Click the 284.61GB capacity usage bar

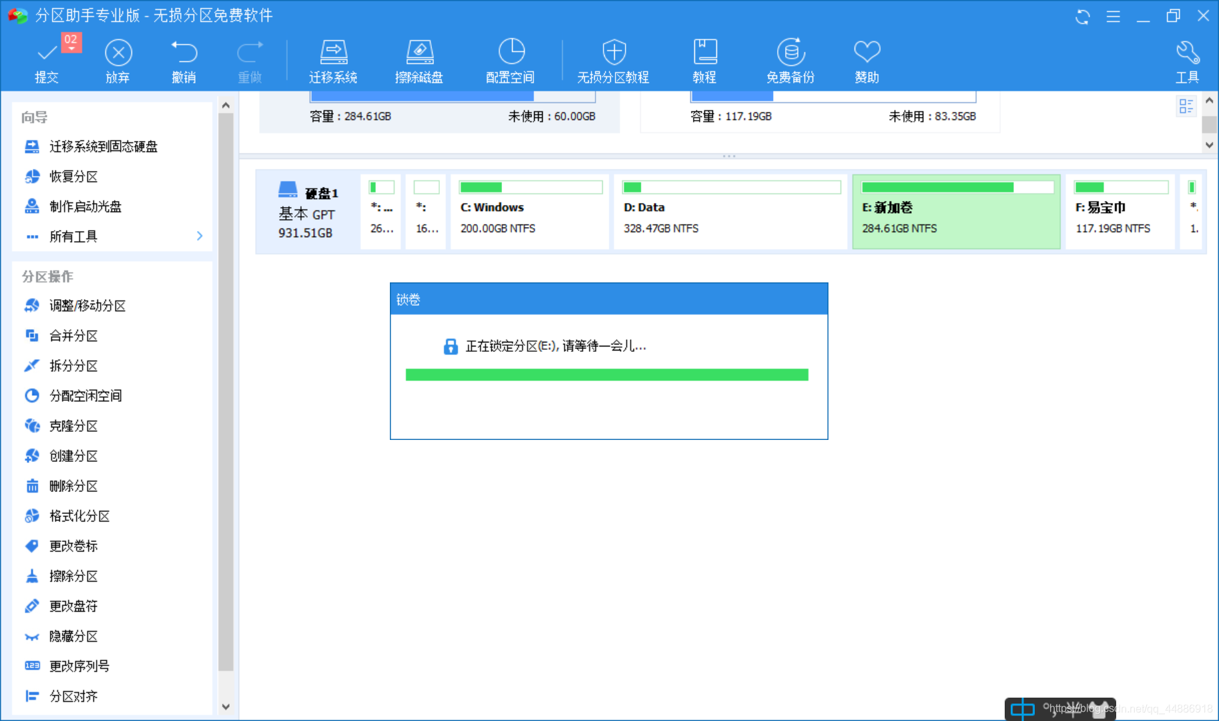point(453,97)
